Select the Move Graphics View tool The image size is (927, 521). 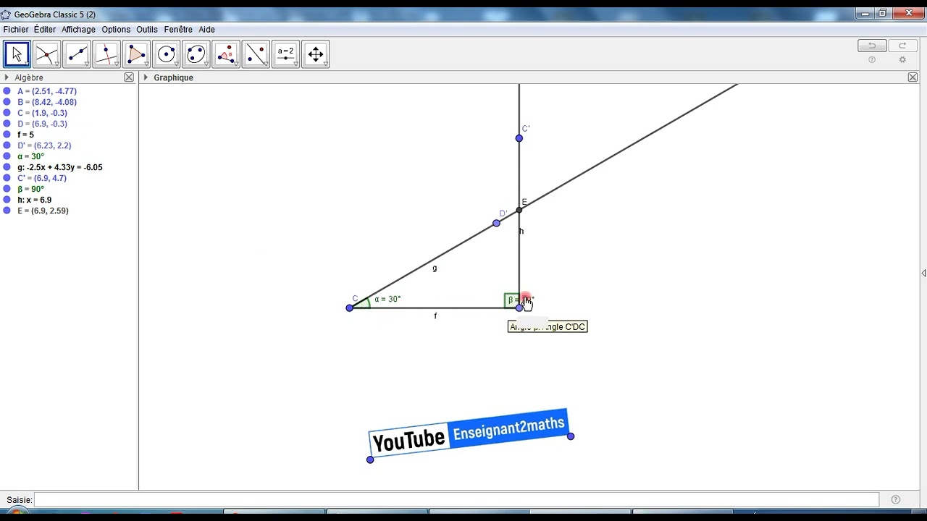tap(315, 54)
